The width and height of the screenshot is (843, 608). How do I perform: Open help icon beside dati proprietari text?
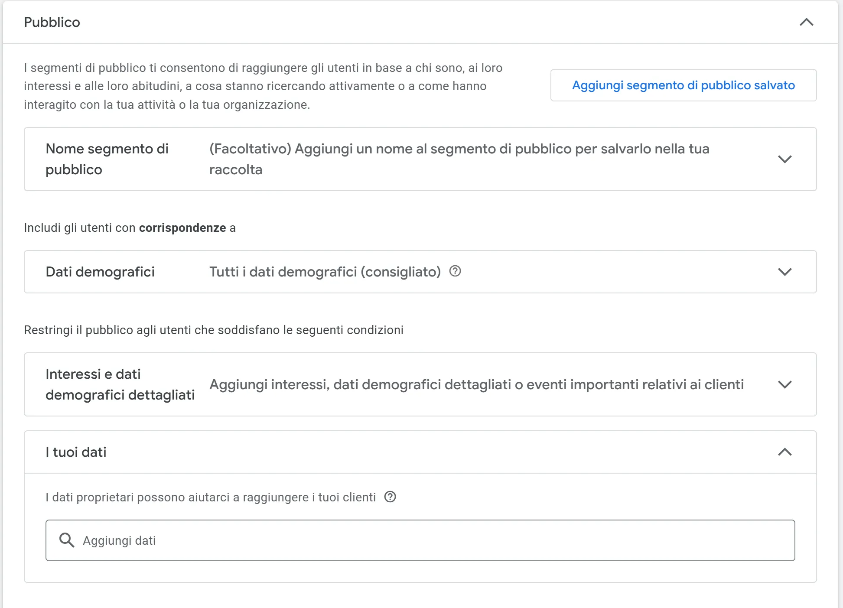(389, 497)
